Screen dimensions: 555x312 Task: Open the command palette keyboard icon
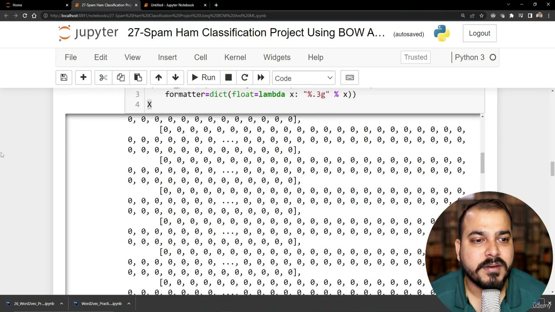point(350,78)
